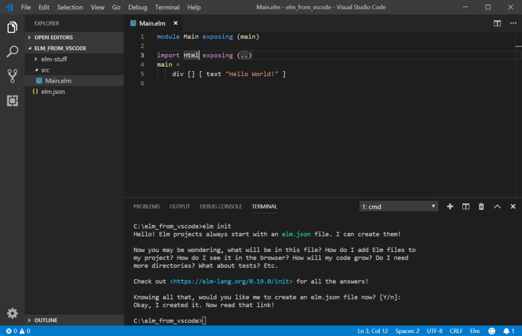Expand the Outline section

[46, 320]
